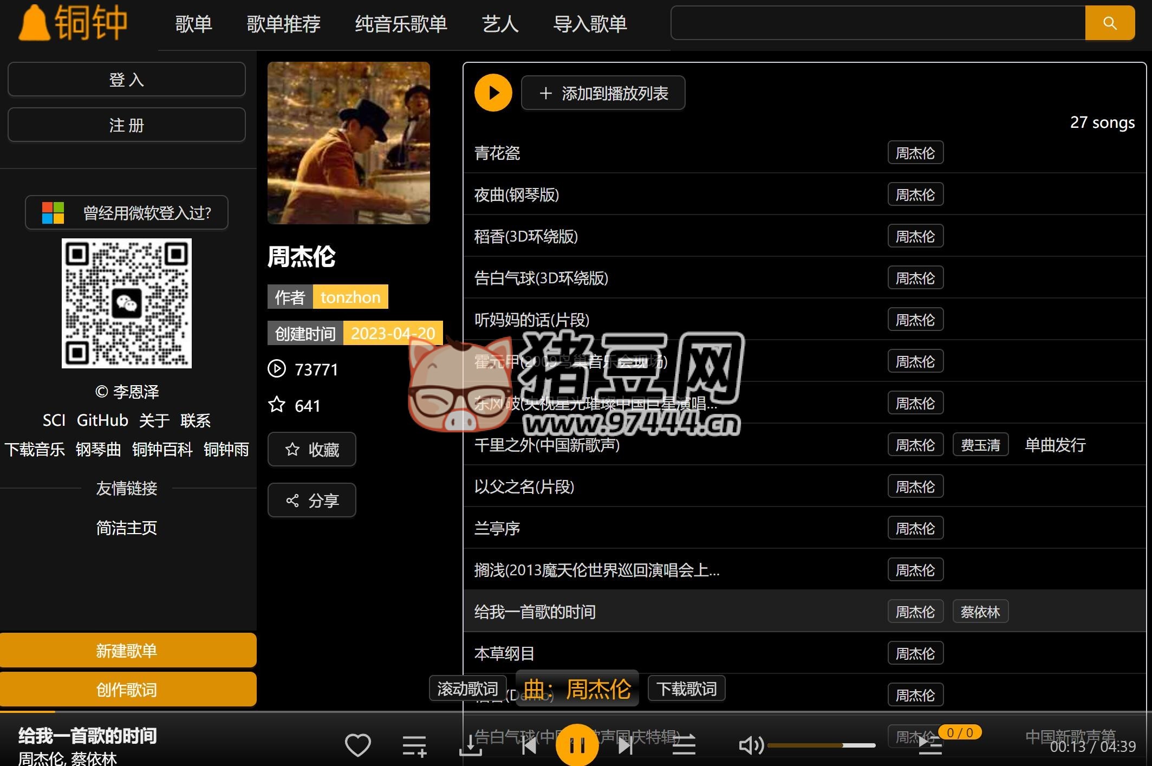The image size is (1152, 766).
Task: Click the 新建歌单 button
Action: coord(128,650)
